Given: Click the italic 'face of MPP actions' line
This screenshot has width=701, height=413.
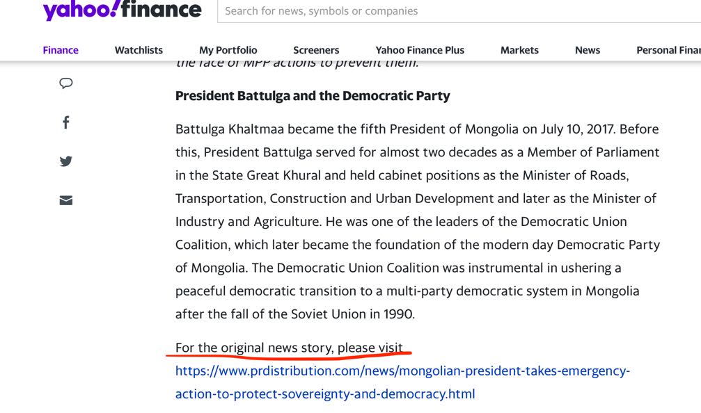Looking at the screenshot, I should point(297,63).
